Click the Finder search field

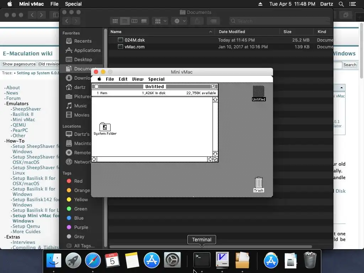coord(279,21)
